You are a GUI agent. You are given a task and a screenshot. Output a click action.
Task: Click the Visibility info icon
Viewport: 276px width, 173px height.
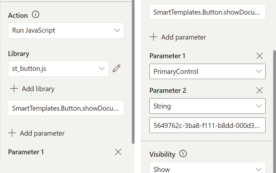[183, 154]
